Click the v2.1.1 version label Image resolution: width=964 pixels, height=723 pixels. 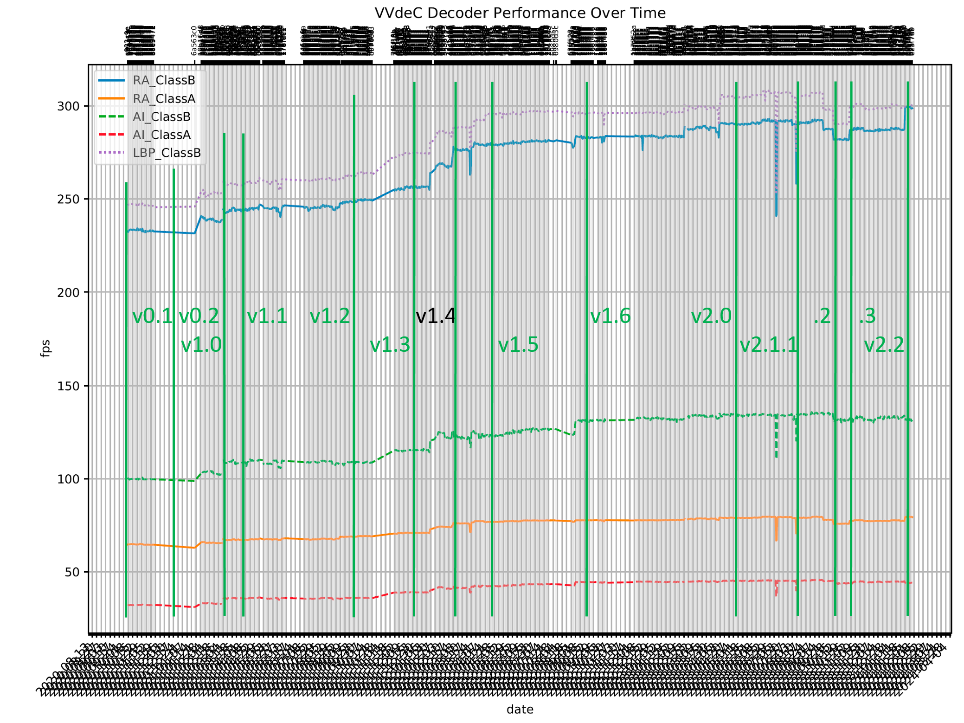point(768,345)
